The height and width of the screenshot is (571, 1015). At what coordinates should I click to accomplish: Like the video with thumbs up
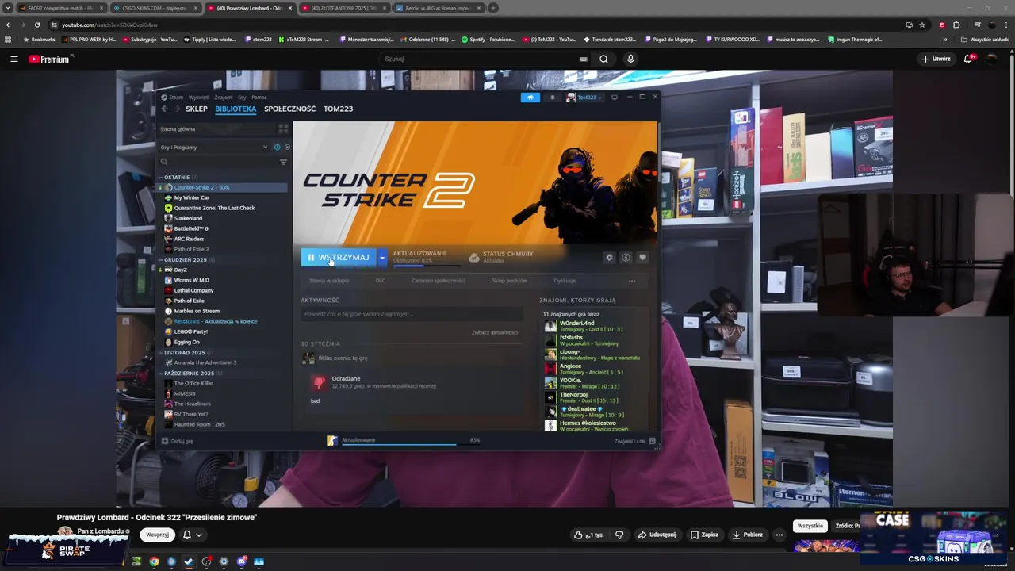point(589,535)
